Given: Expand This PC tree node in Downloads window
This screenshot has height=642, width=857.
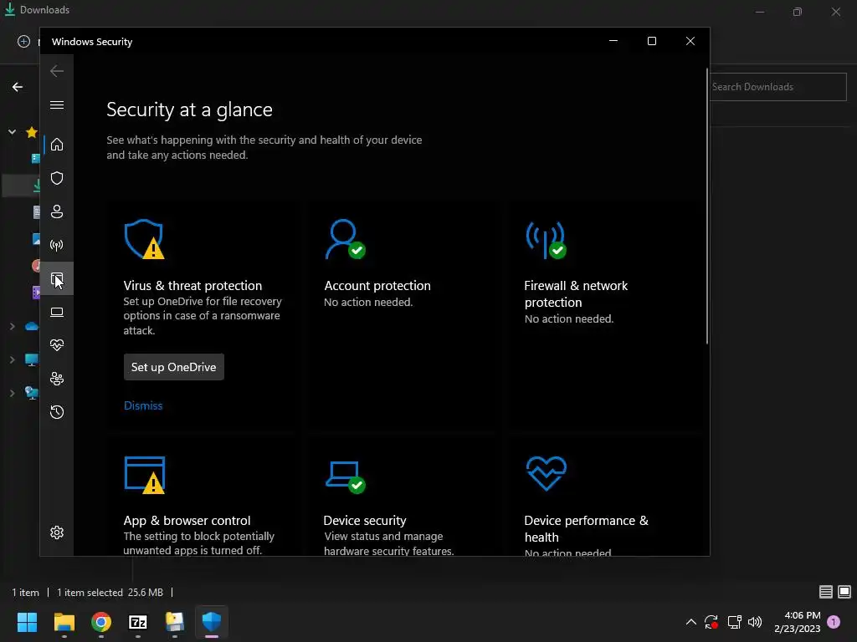Looking at the screenshot, I should click(x=12, y=359).
